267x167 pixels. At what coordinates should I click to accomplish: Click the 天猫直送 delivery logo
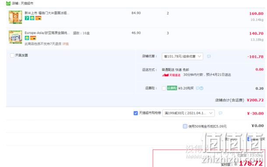171,75
